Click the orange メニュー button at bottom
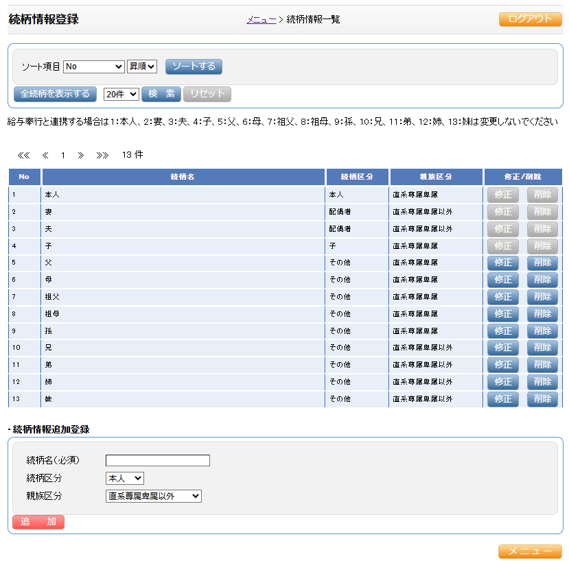569x563 pixels. [x=529, y=551]
